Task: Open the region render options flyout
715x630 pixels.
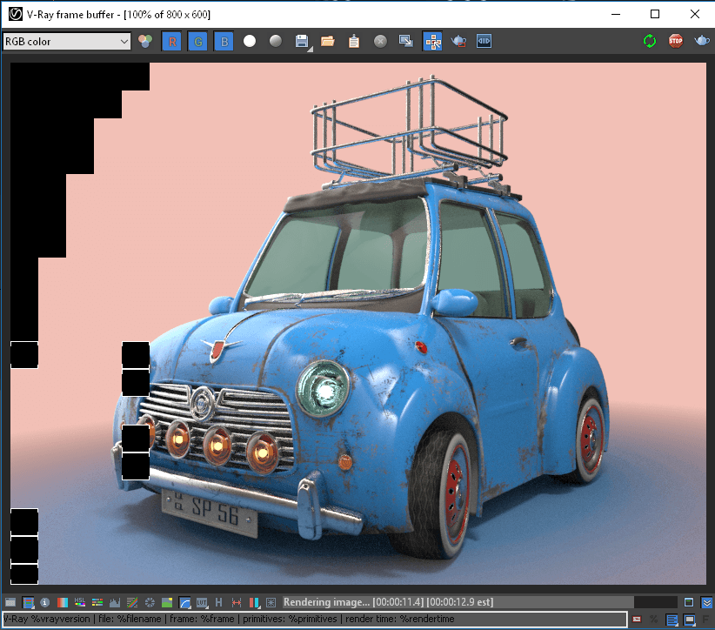Action: point(432,41)
